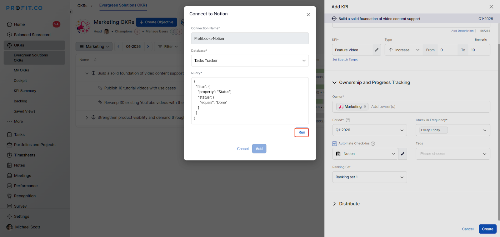Click the Timesheets sidebar icon
The image size is (500, 237).
9,155
